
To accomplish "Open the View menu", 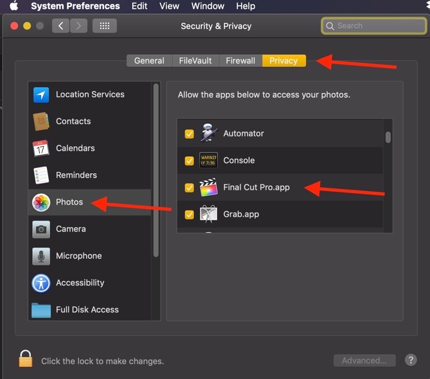I will 169,6.
